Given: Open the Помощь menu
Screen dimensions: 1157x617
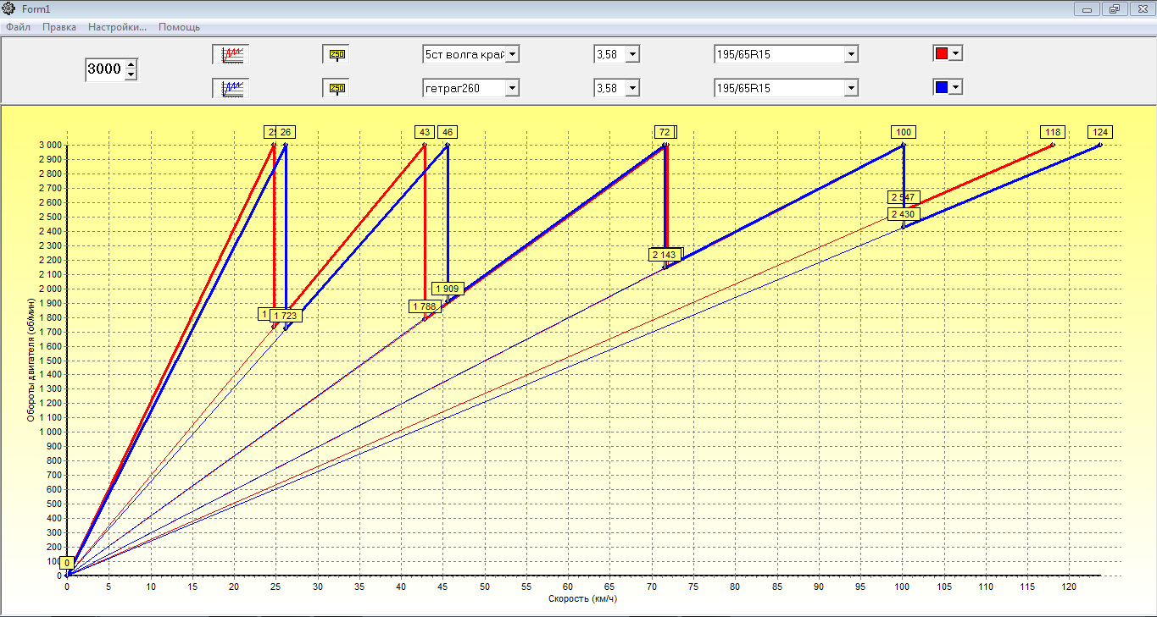Looking at the screenshot, I should pyautogui.click(x=179, y=27).
